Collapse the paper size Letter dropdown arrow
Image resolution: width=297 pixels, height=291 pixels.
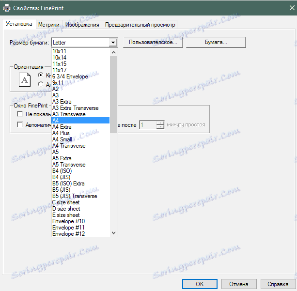tap(113, 43)
